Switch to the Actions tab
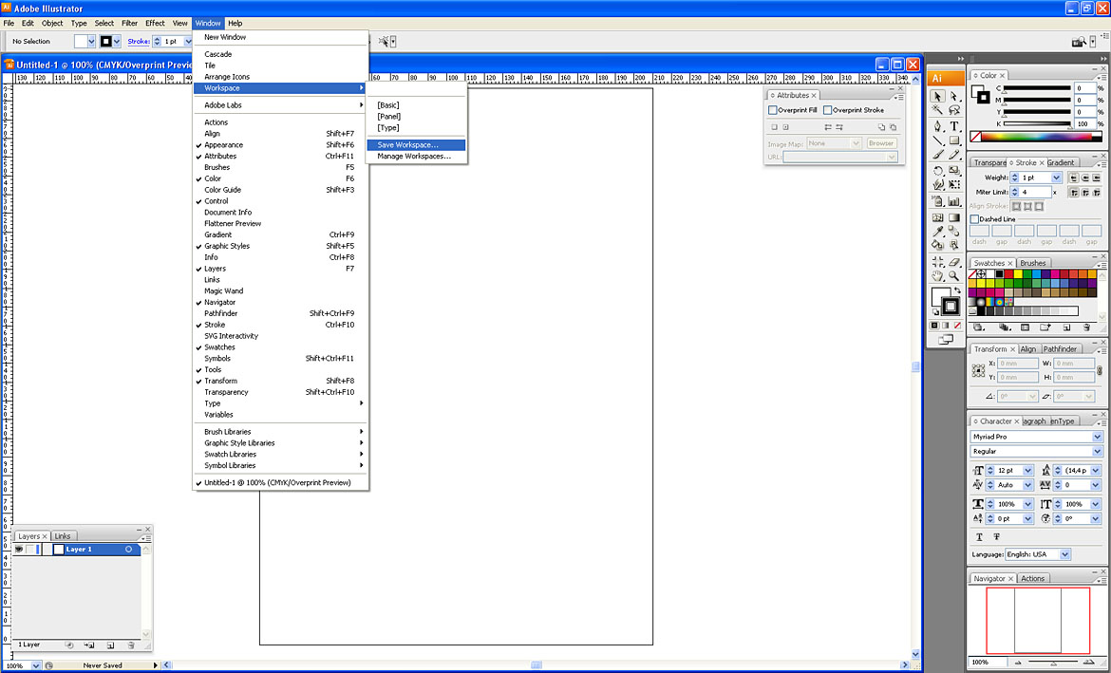1111x673 pixels. tap(1032, 578)
